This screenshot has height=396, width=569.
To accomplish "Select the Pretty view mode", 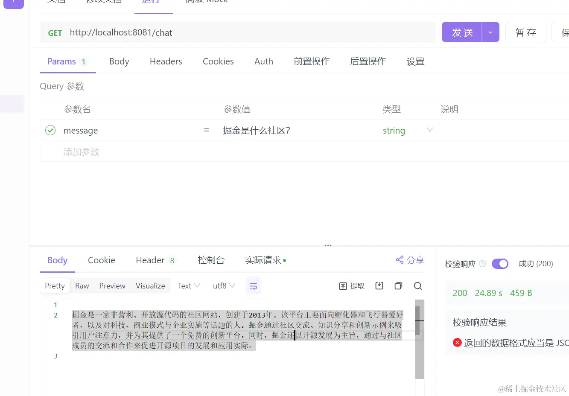I will (x=55, y=286).
